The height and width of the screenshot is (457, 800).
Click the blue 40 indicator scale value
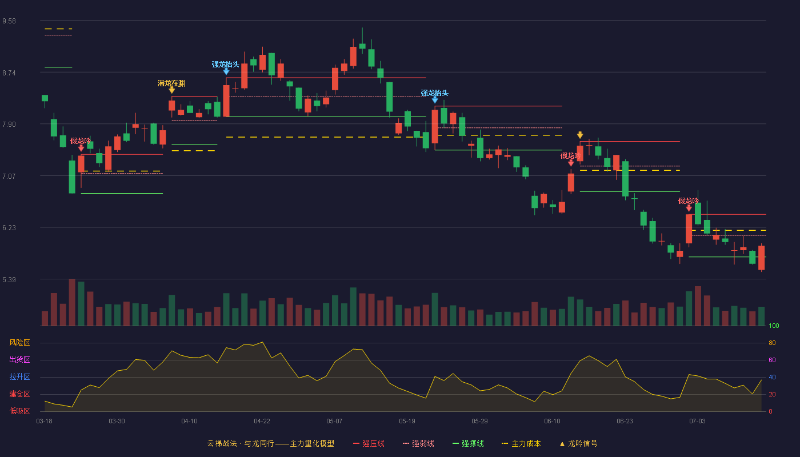(772, 377)
